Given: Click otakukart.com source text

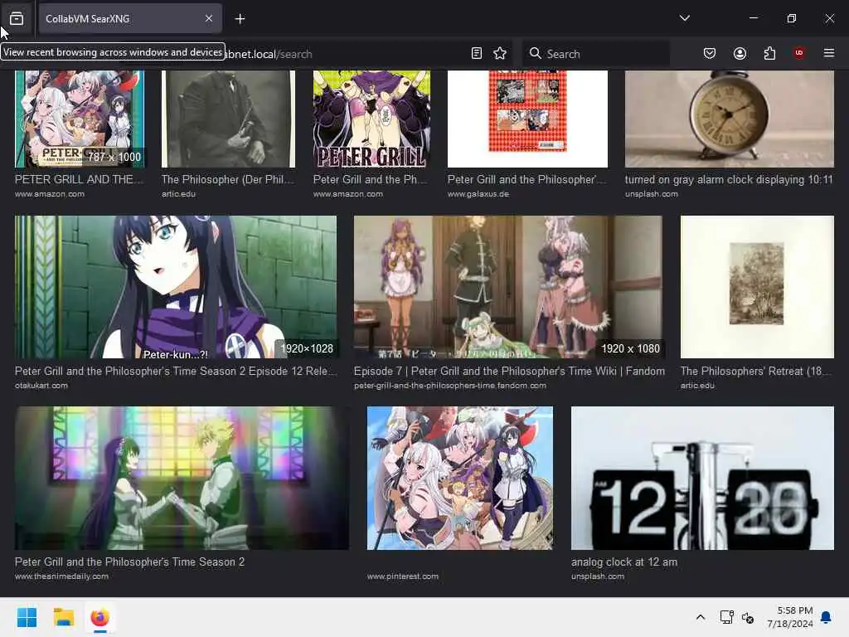Looking at the screenshot, I should point(41,385).
